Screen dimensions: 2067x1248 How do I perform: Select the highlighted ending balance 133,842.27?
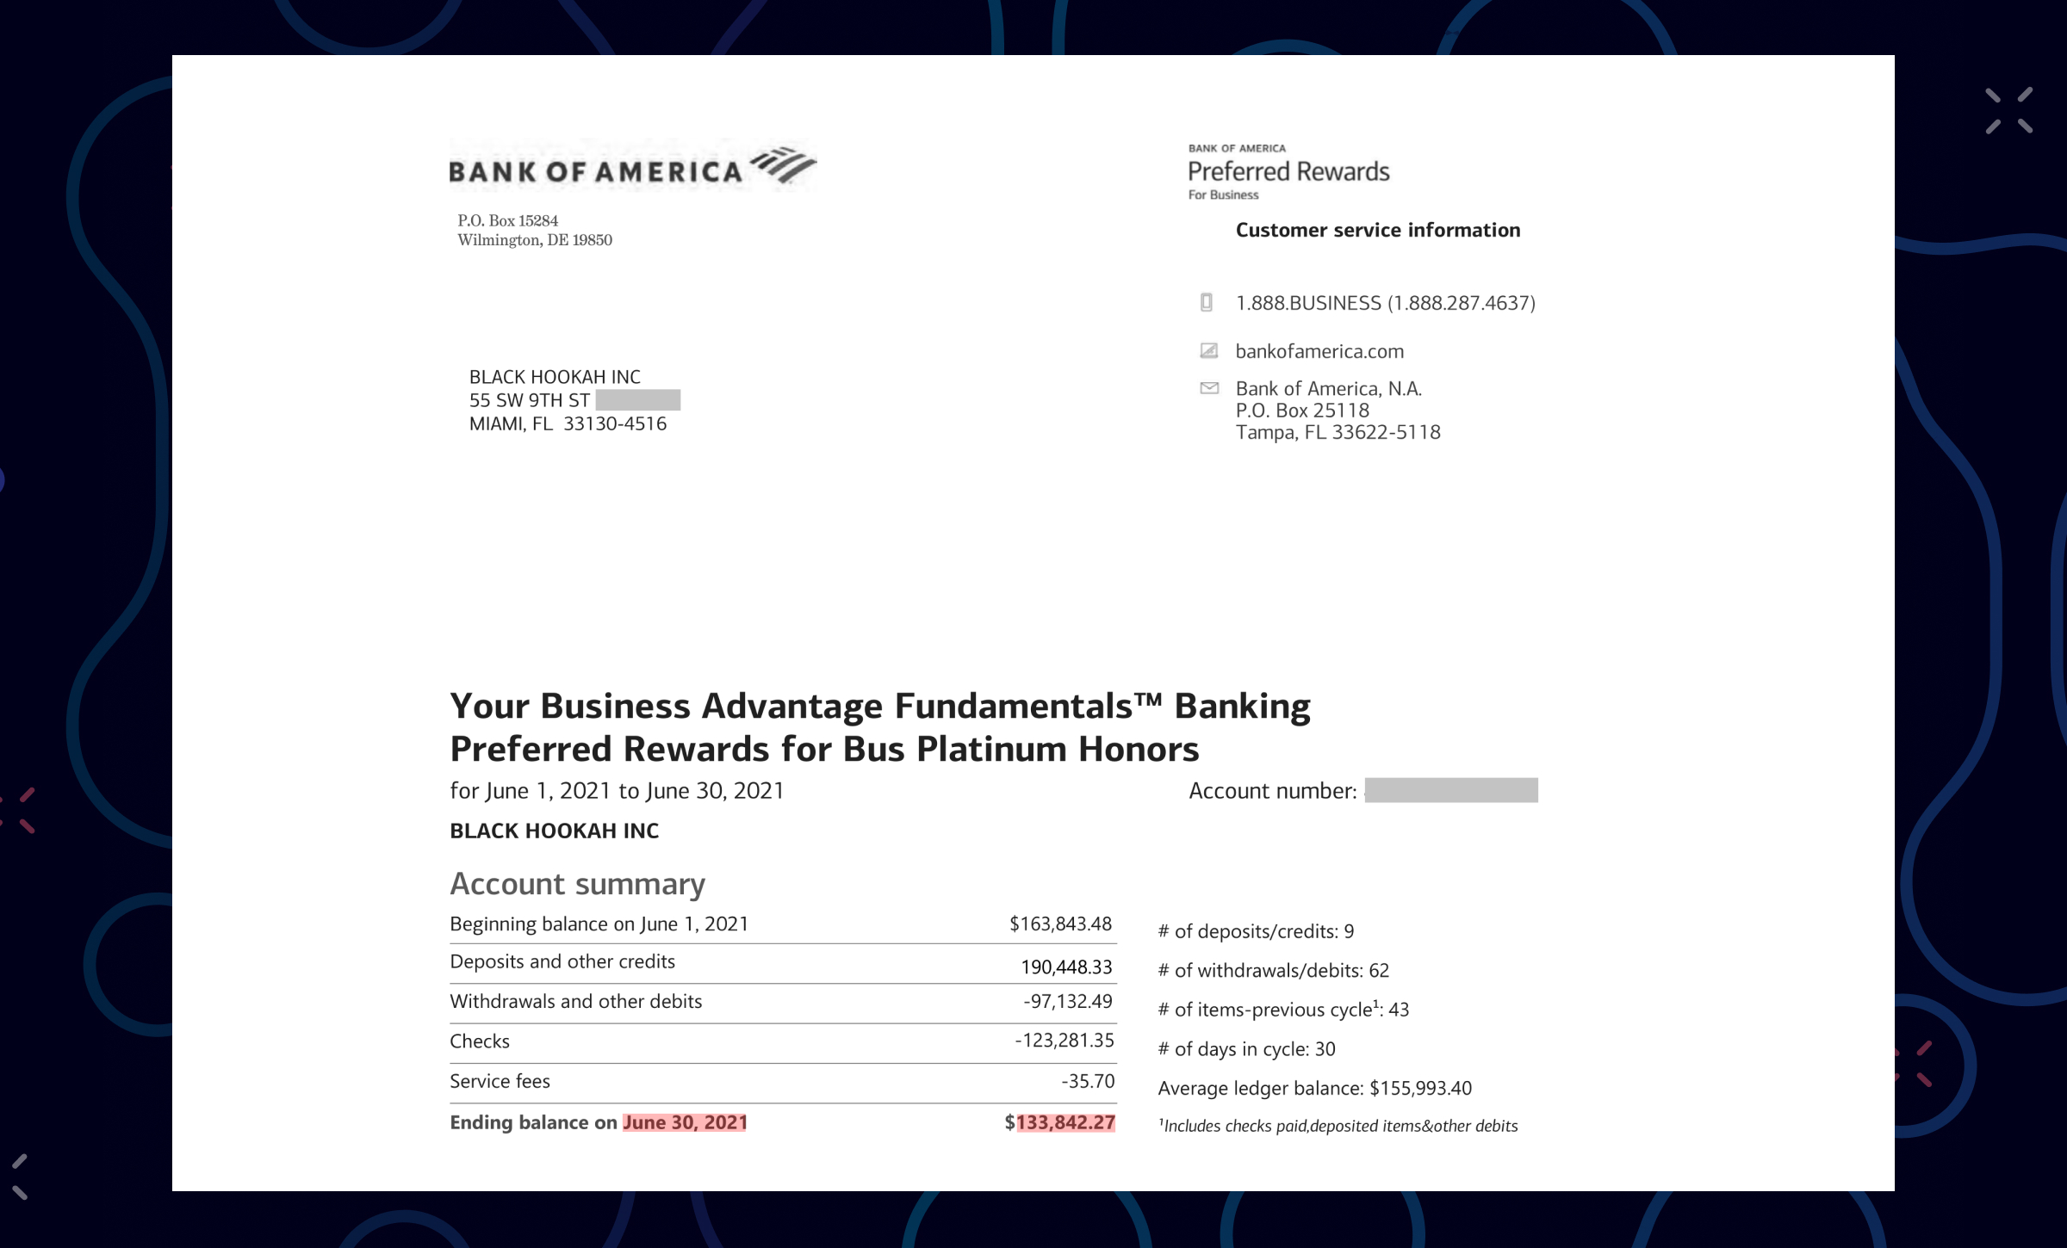(x=1066, y=1122)
